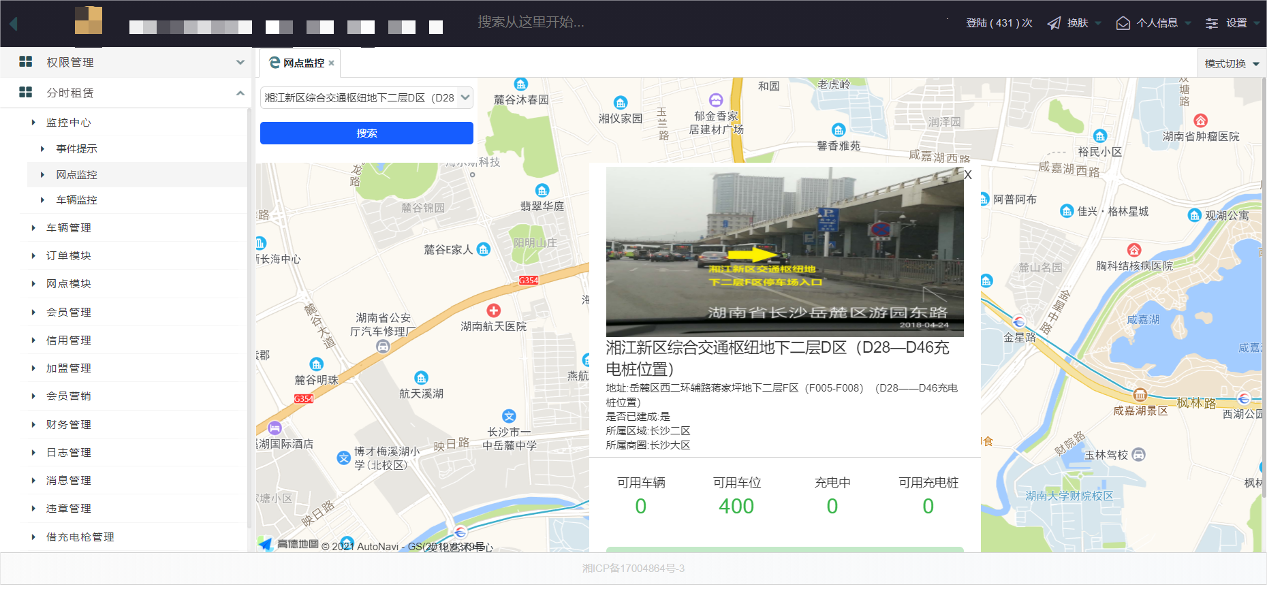Screen dimensions: 1267x589
Task: Open the 换肤 skin dropdown
Action: click(1097, 23)
